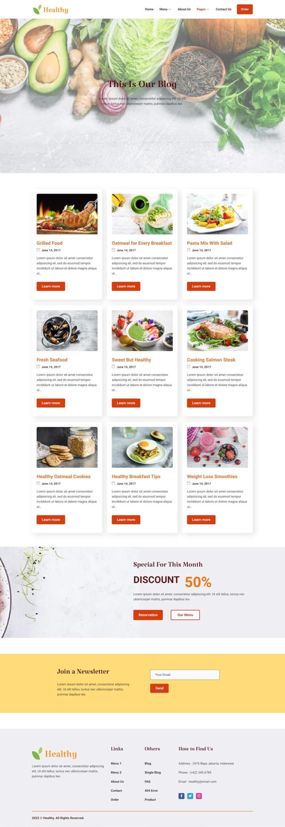Click calendar icon under Weight Loss Smoothies

[x=188, y=483]
